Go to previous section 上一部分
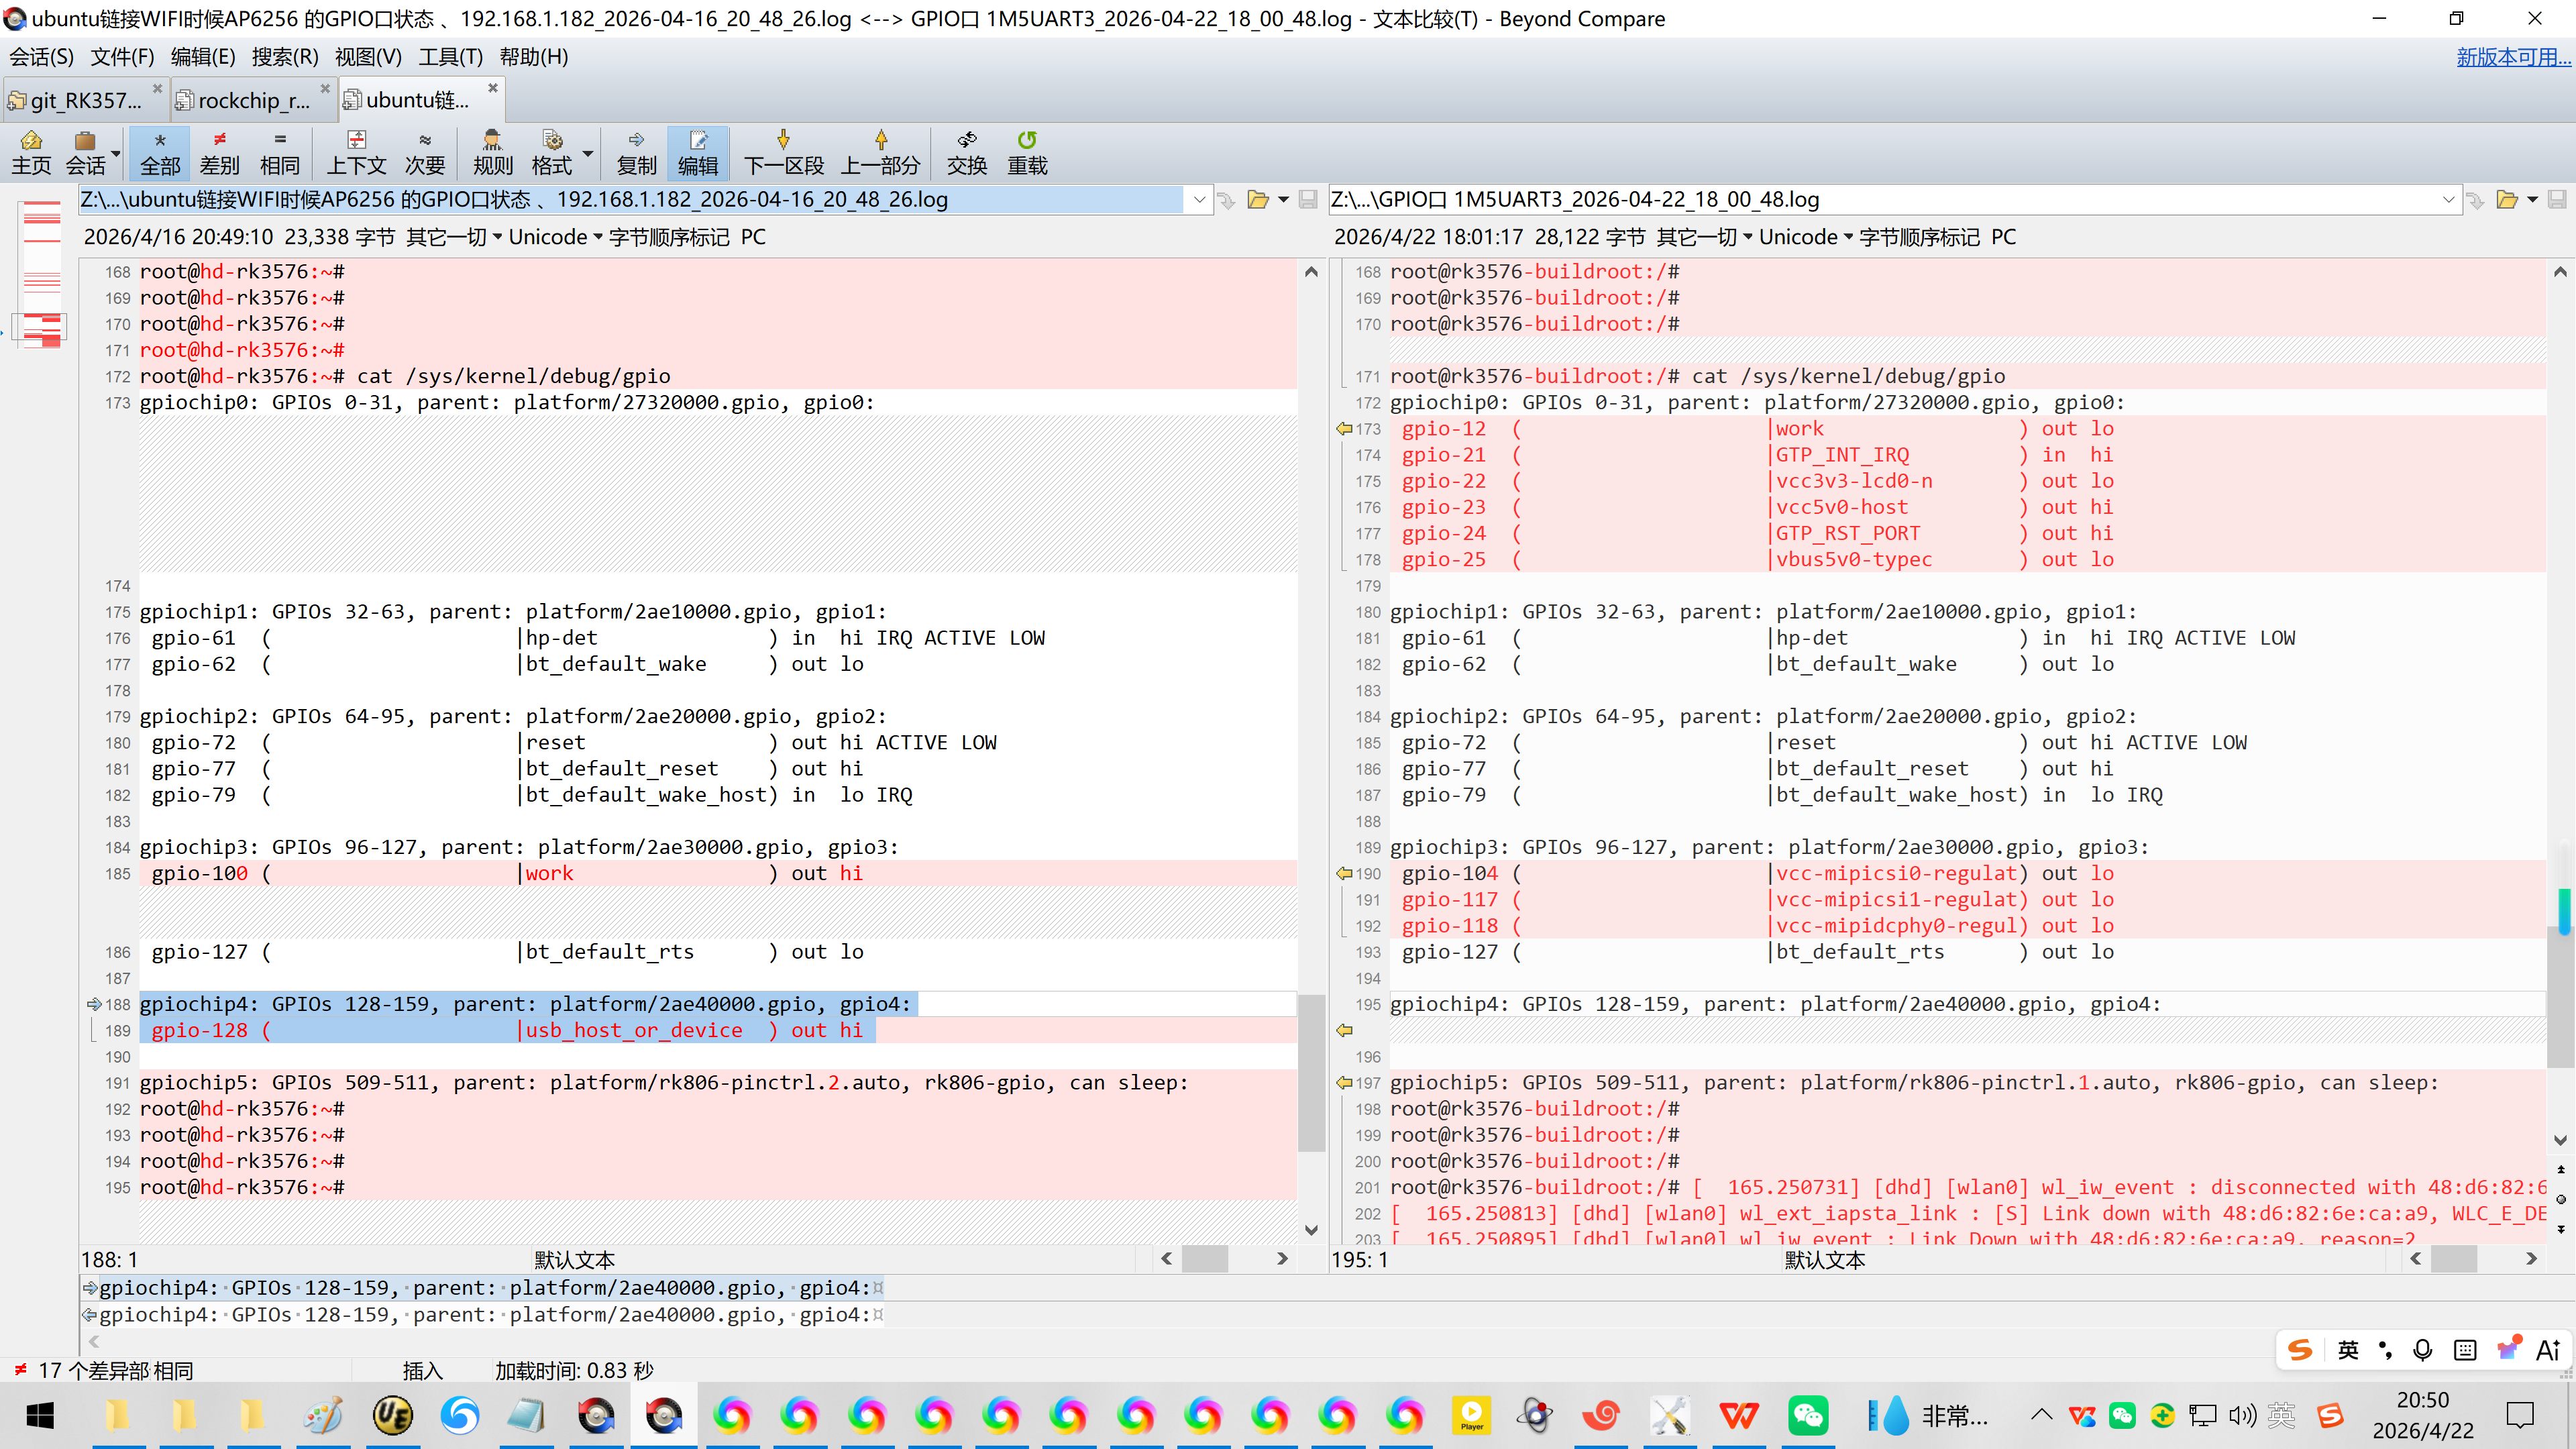Image resolution: width=2576 pixels, height=1449 pixels. click(x=880, y=152)
